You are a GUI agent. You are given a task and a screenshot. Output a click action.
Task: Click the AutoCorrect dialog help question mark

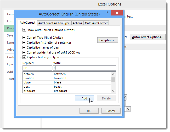coord(107,13)
